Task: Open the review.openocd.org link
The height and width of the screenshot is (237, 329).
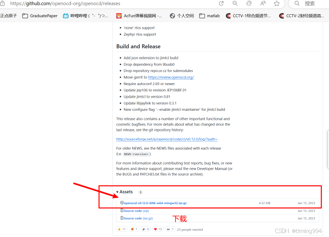Action: [171, 77]
